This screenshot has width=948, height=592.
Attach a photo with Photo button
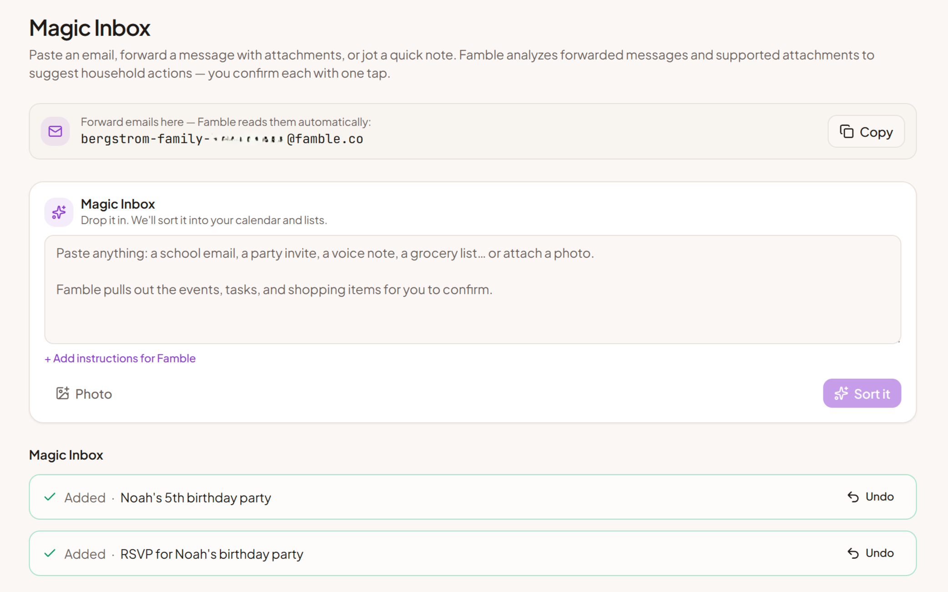84,393
